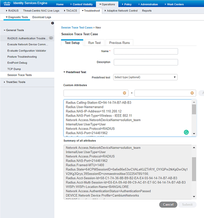
Task: Click scroll-up arrow of summary box
Action: (194, 147)
